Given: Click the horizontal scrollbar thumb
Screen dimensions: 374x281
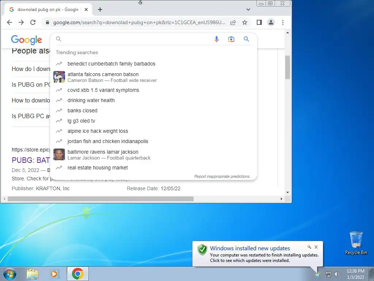Looking at the screenshot, I should pyautogui.click(x=100, y=199).
